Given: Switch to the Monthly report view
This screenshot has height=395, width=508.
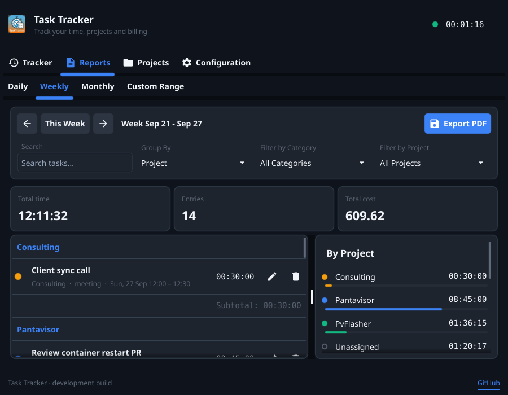Looking at the screenshot, I should click(98, 86).
